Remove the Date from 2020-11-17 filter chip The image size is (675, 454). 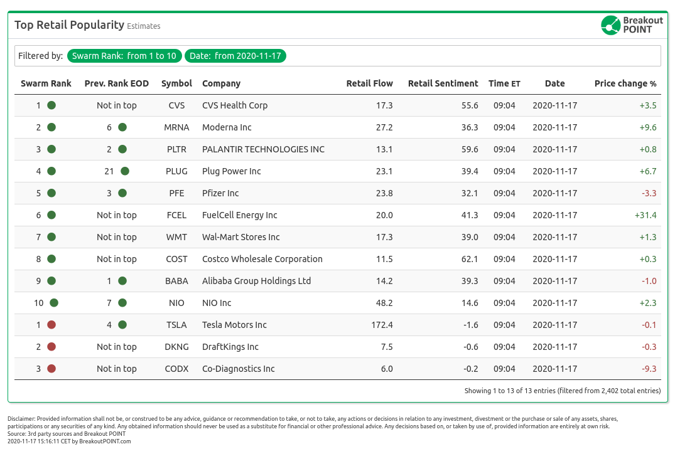click(x=235, y=56)
